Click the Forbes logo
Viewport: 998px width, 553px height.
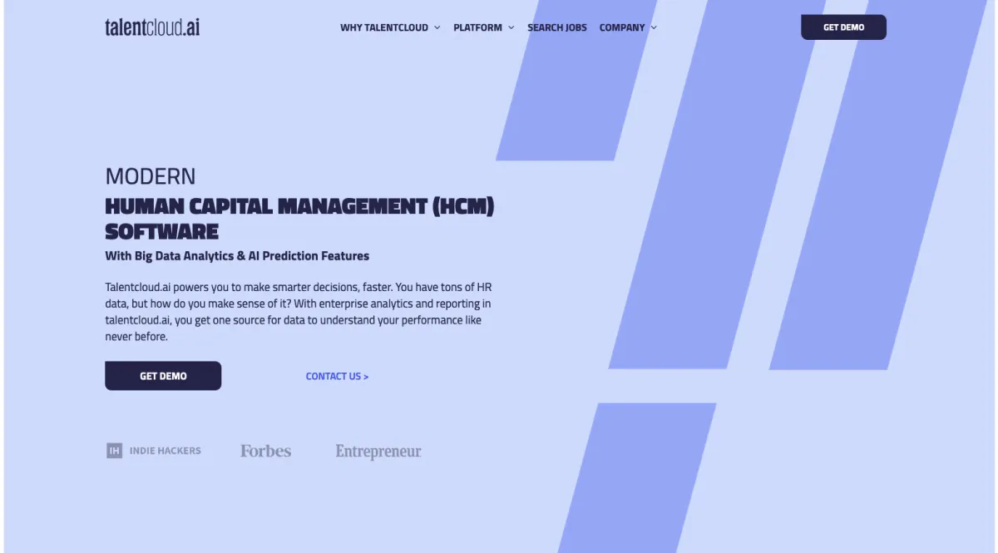266,451
